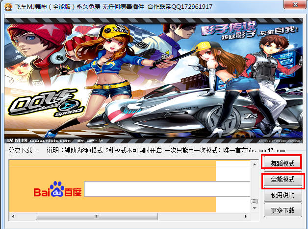Screen dimensions: 308x229
Task: Click the horizontal scrollbar left arrow
Action: pos(13,216)
